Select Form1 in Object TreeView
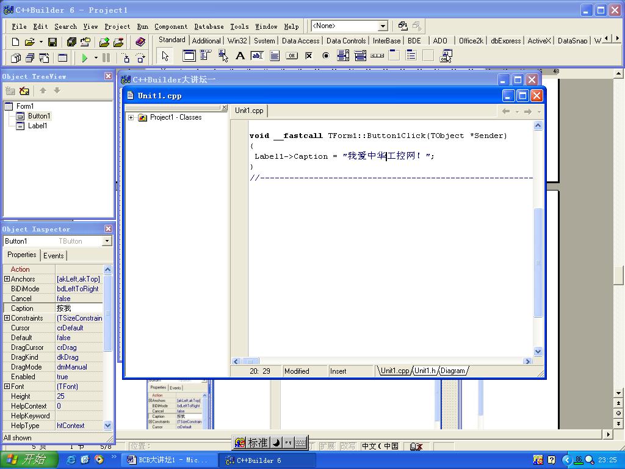 click(x=24, y=106)
